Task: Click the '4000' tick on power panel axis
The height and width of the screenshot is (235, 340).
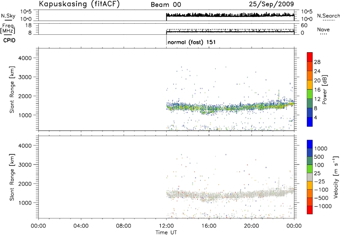Action: pos(25,58)
